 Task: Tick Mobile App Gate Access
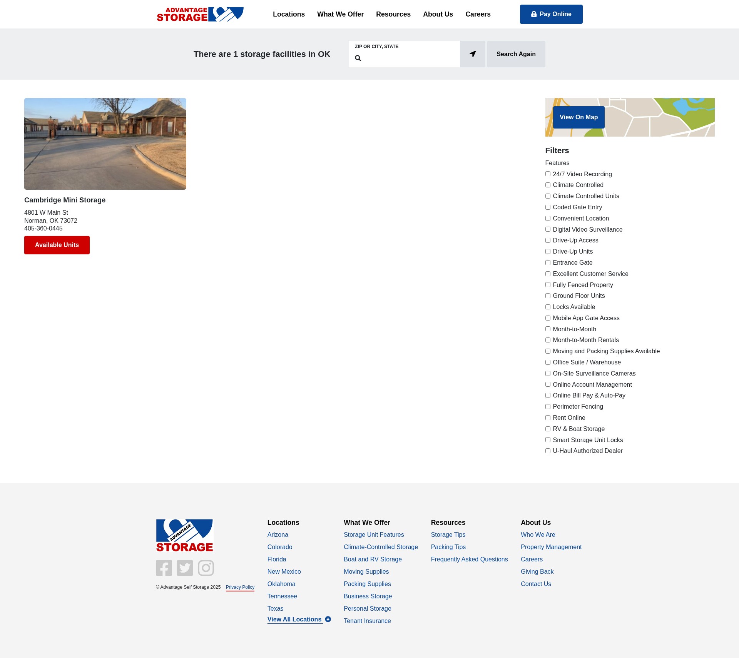[548, 318]
